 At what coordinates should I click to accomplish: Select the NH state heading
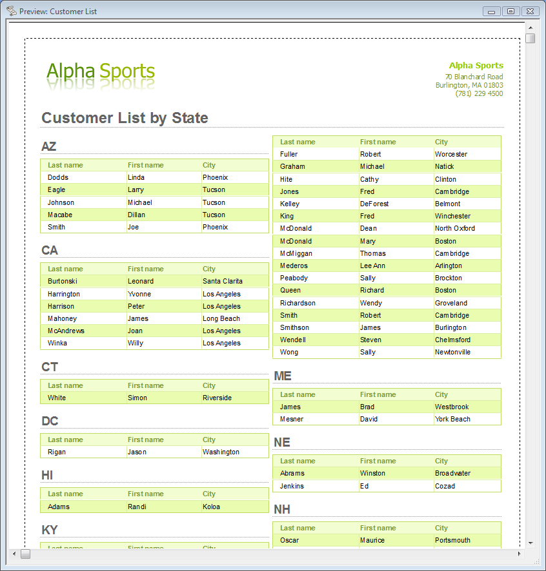(x=282, y=509)
